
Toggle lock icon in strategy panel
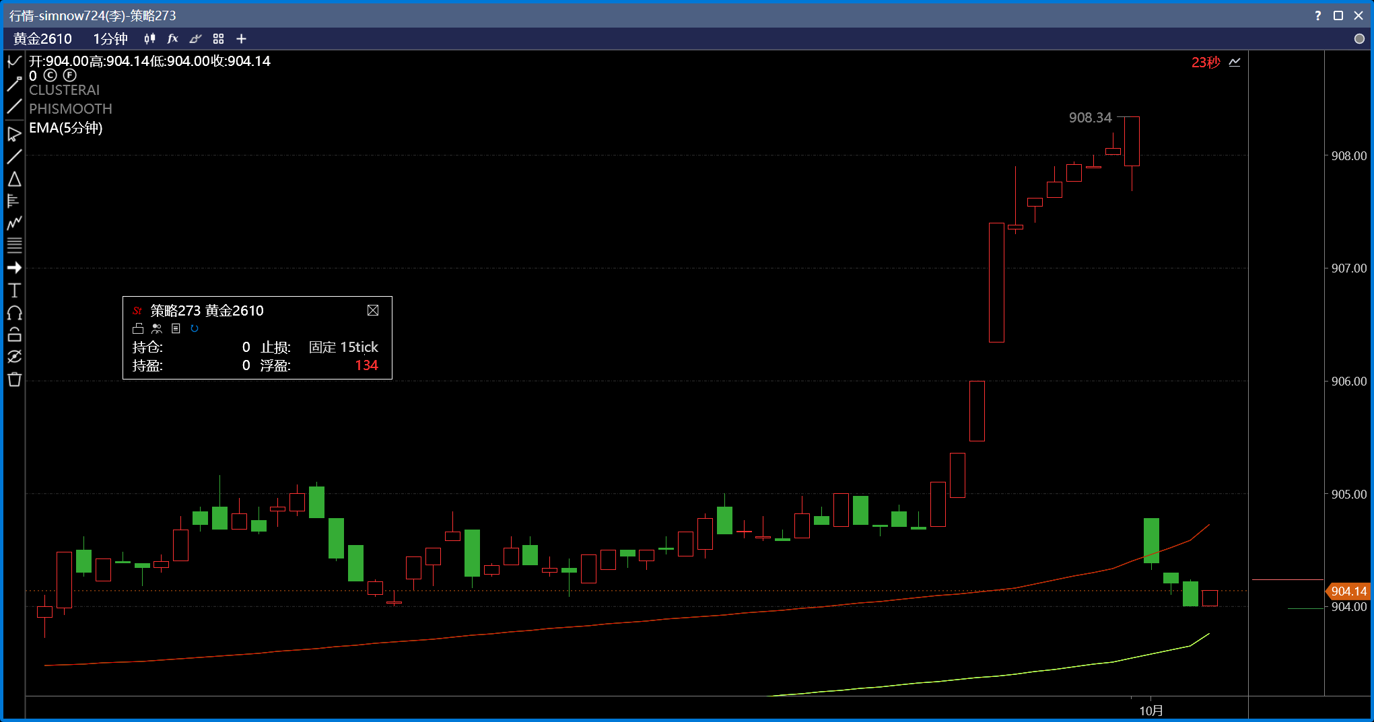point(138,328)
